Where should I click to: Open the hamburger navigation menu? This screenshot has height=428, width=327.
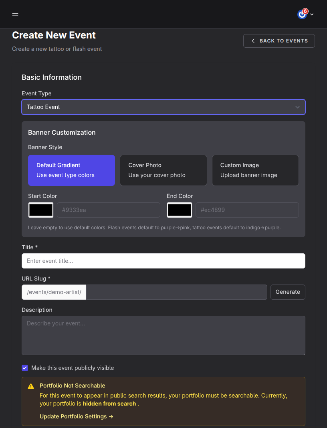point(15,14)
